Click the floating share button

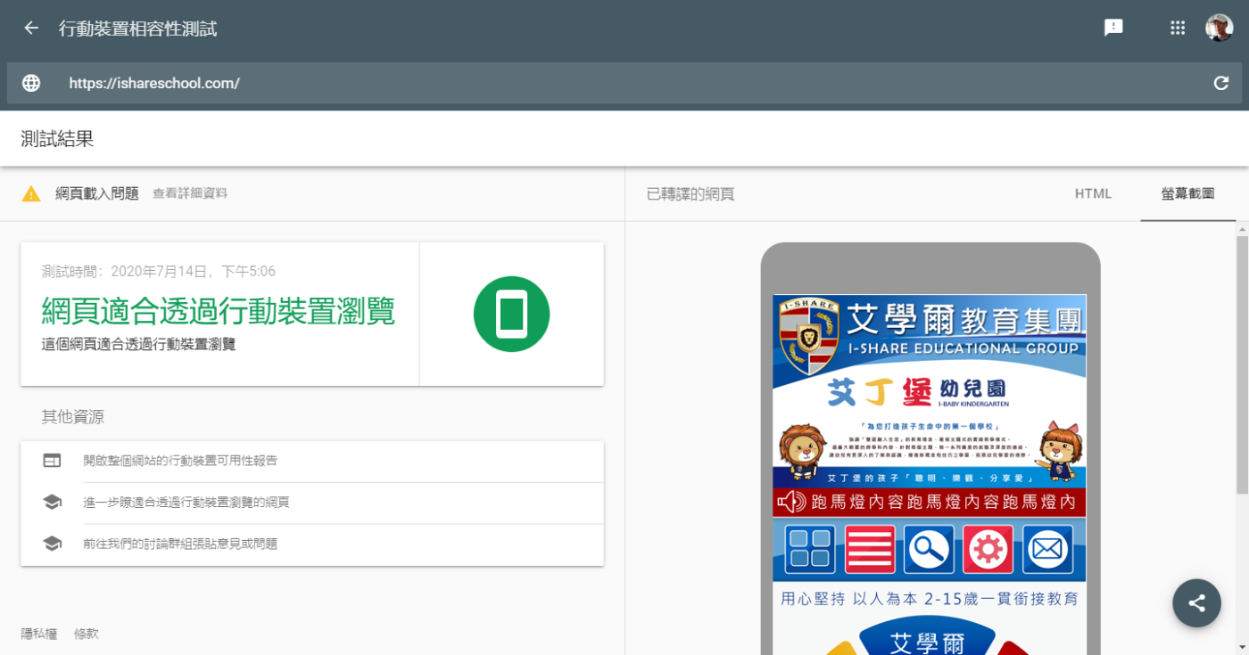pyautogui.click(x=1196, y=603)
